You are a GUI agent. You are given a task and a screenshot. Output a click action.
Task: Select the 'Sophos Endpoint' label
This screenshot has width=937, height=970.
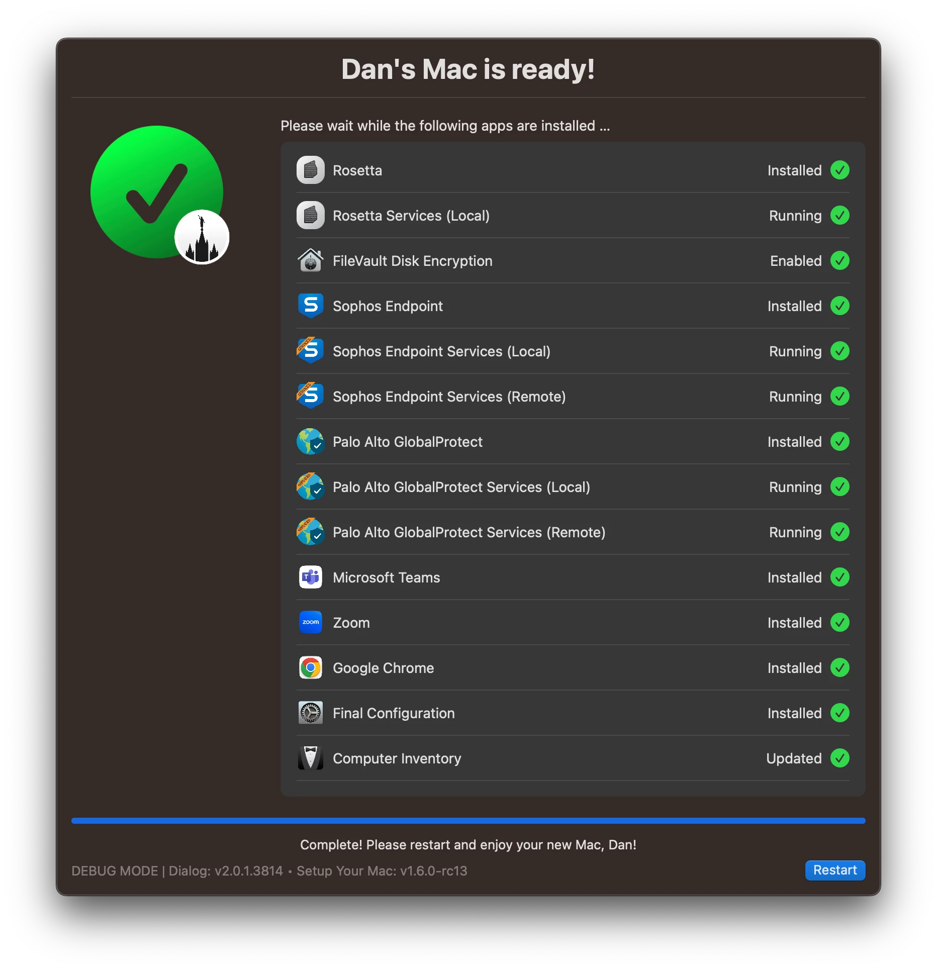[388, 306]
